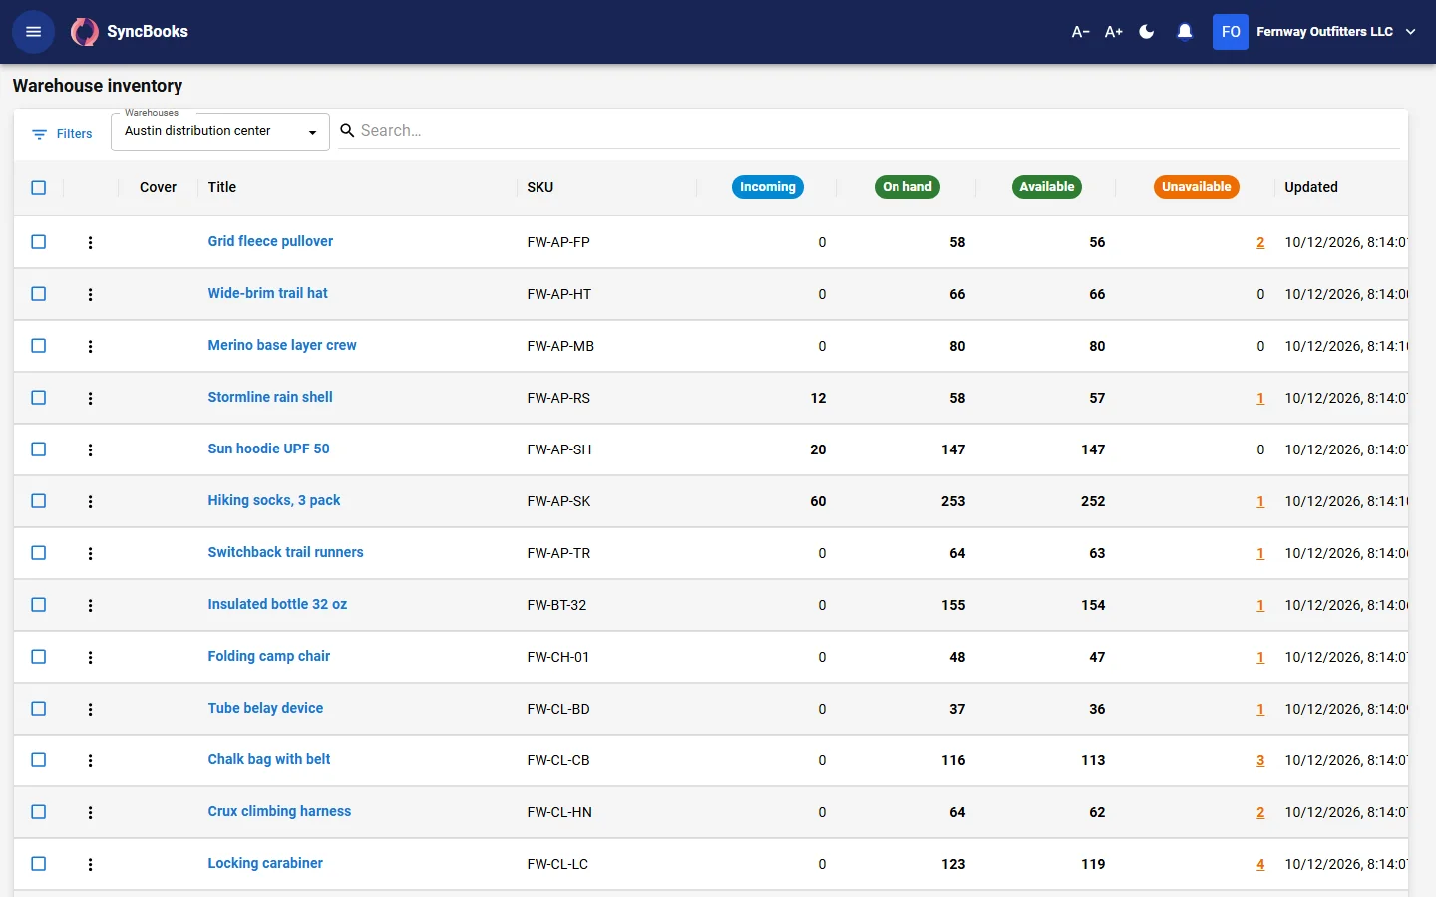Check the Grid fleece pullover row checkbox
The width and height of the screenshot is (1436, 897).
(x=39, y=242)
